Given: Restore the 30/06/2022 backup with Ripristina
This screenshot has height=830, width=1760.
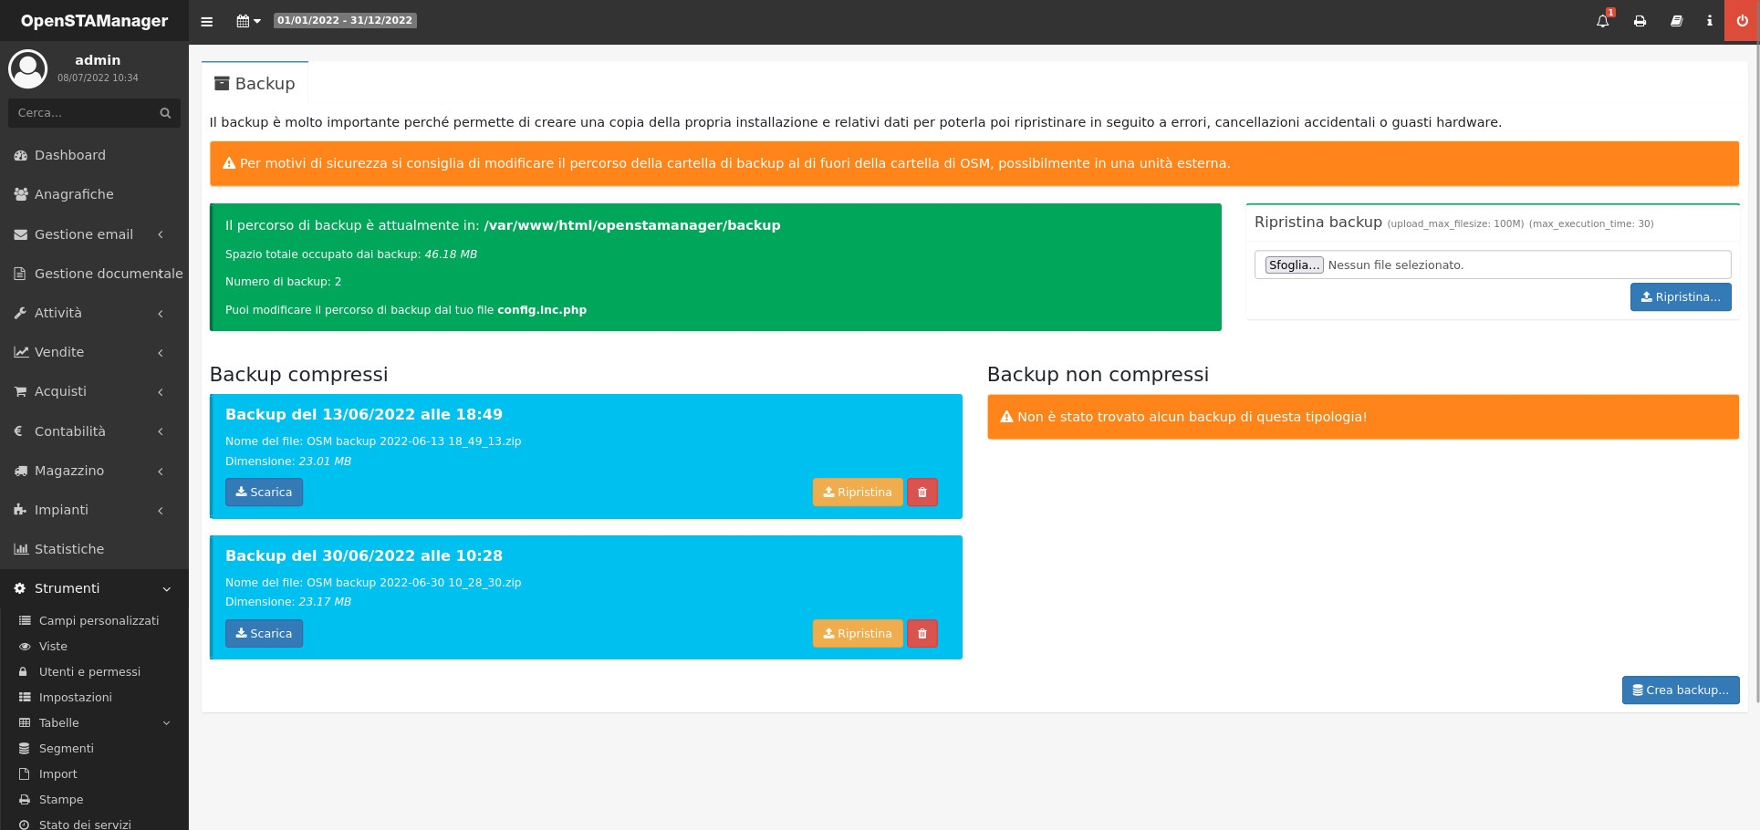Looking at the screenshot, I should point(857,634).
